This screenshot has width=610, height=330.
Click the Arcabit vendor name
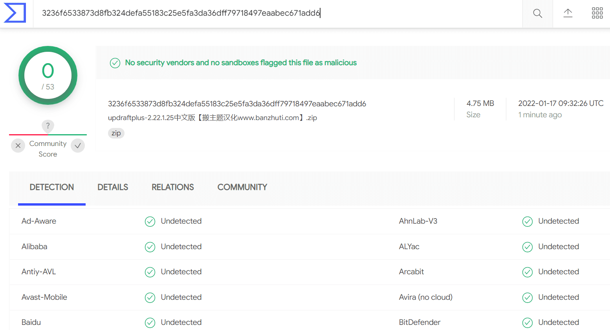(411, 272)
